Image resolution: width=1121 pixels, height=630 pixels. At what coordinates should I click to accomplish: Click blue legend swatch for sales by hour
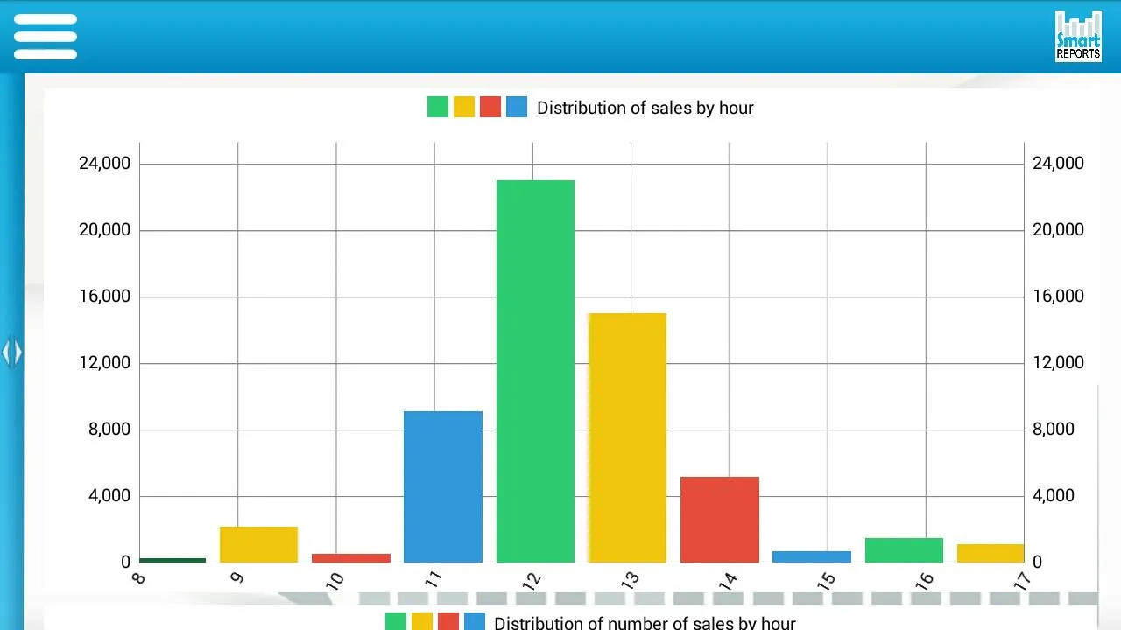click(517, 108)
